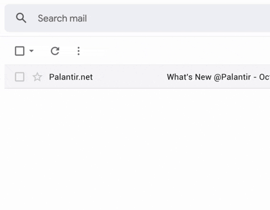
Task: Click the Search mail placeholder text
Action: pyautogui.click(x=62, y=19)
